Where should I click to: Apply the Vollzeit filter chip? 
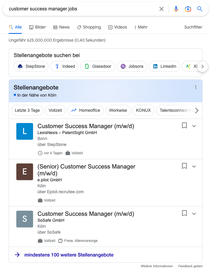click(55, 110)
